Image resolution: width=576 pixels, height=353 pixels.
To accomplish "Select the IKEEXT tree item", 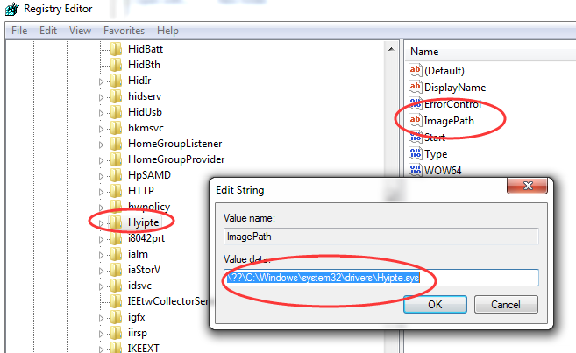I will click(143, 348).
